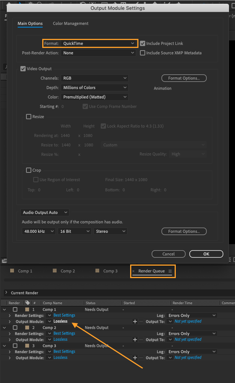Open the Comp 3 timeline tab
This screenshot has height=383, width=235.
110,271
